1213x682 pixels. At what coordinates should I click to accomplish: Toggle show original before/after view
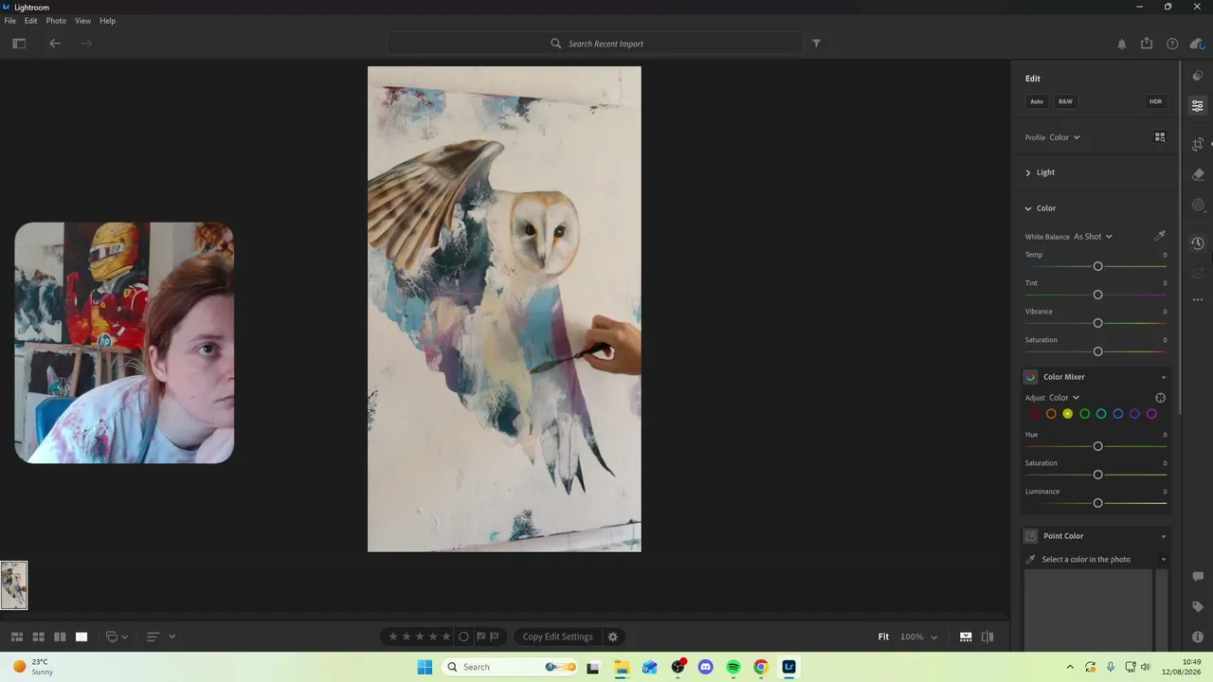[987, 637]
